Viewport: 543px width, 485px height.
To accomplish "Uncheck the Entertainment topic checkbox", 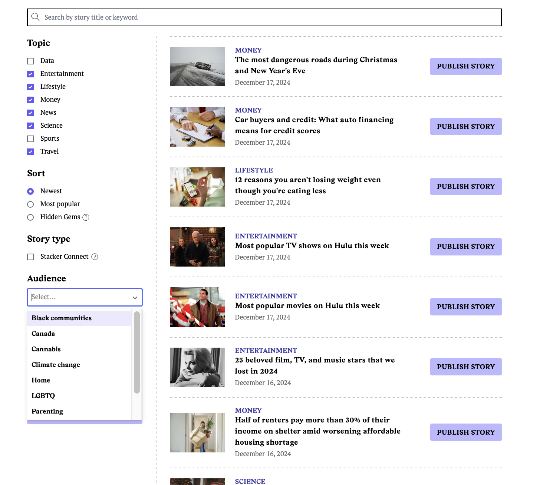I will pos(30,74).
